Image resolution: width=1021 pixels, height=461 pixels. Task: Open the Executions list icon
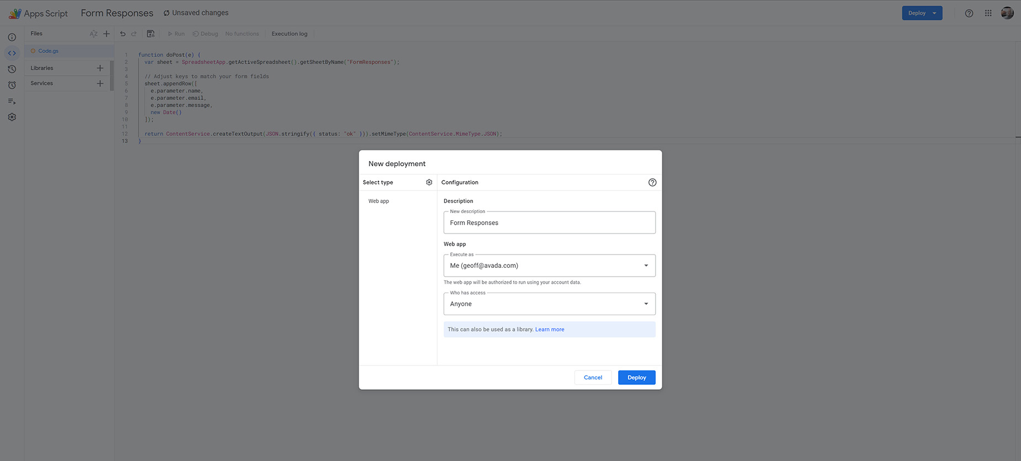(12, 101)
